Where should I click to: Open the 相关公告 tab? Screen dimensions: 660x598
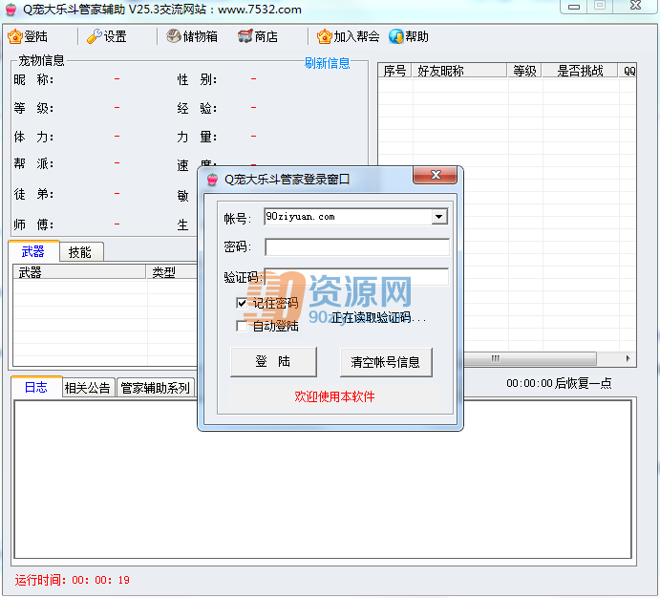(x=88, y=388)
